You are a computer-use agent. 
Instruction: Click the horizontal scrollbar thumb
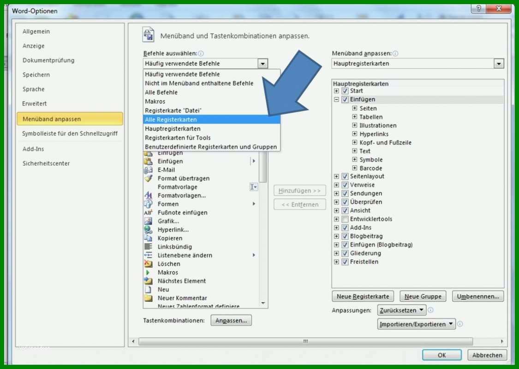click(x=305, y=341)
